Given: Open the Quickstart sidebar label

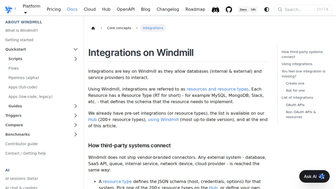Looking at the screenshot, I should click(x=16, y=49).
